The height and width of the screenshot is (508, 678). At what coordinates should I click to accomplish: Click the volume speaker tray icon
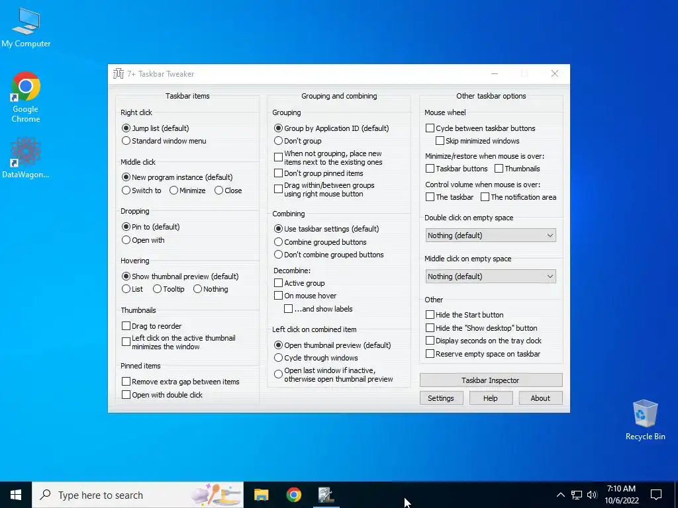(592, 495)
